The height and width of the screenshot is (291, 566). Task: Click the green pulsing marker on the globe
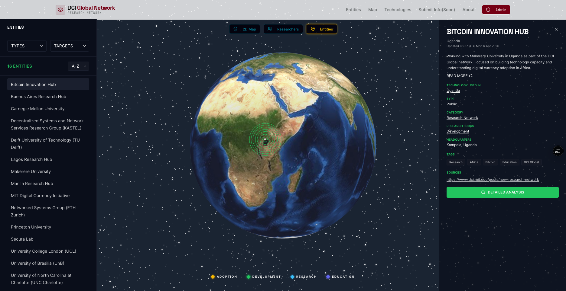tap(265, 139)
